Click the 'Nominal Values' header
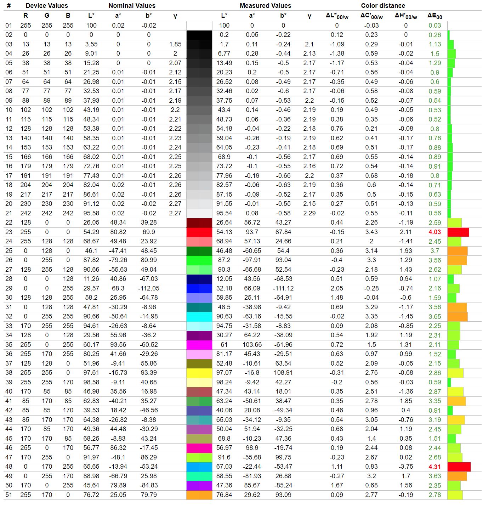The width and height of the screenshot is (494, 508). (132, 6)
